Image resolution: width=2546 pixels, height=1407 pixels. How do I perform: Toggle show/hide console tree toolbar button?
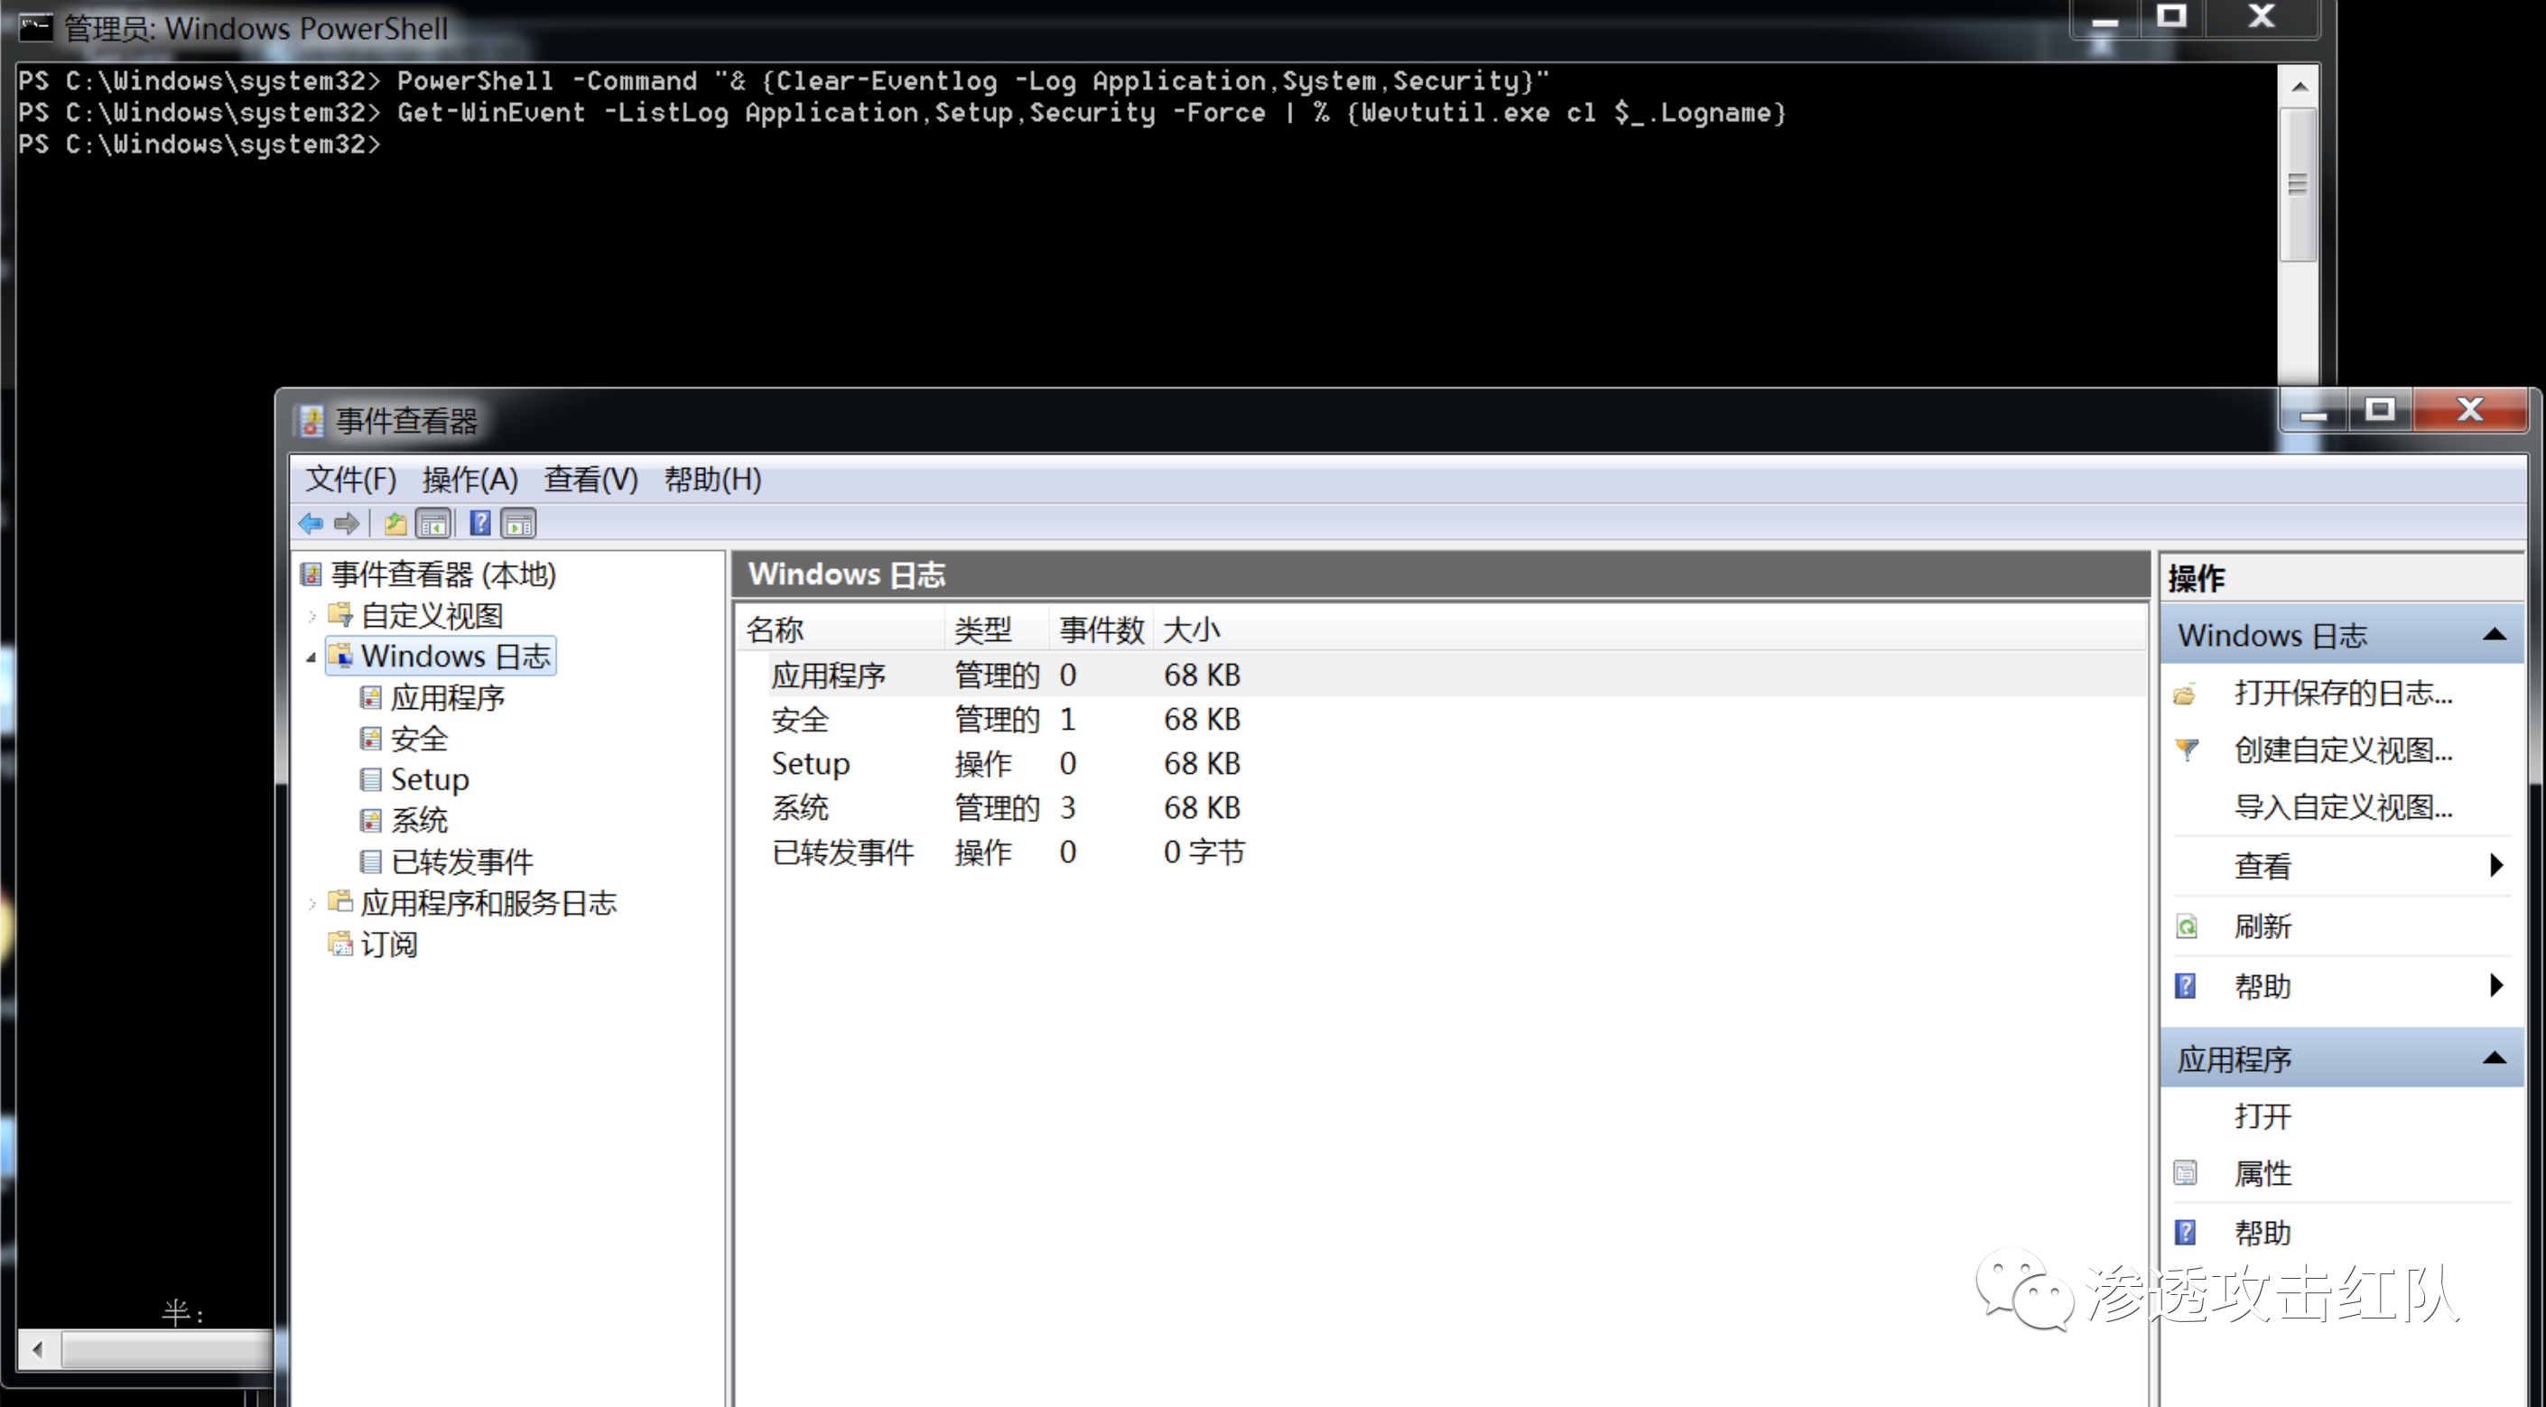tap(434, 523)
